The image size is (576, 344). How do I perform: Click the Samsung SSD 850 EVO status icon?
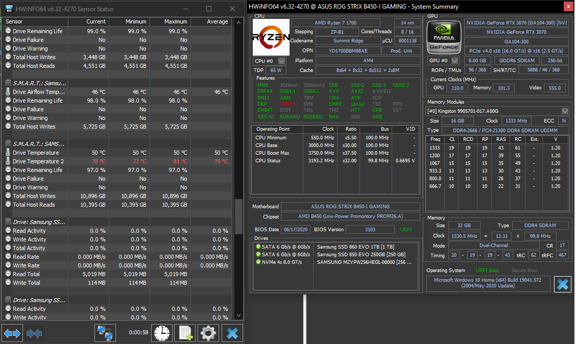(258, 254)
